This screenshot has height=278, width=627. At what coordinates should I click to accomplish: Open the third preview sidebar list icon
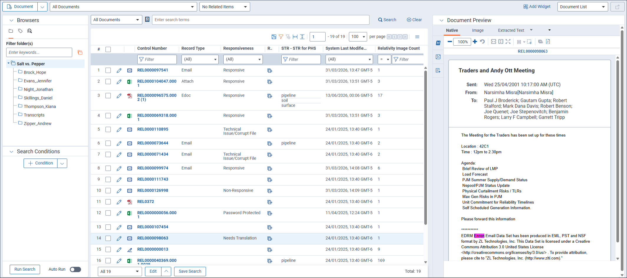tap(438, 71)
